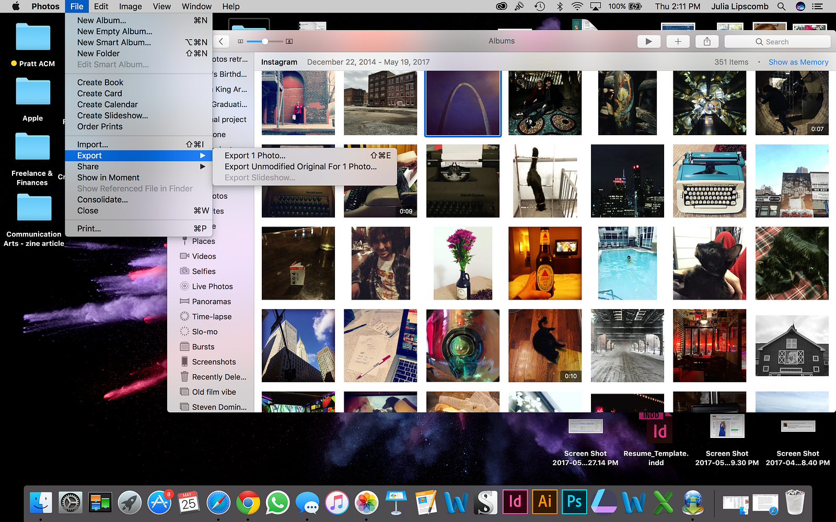Open the share icon in Photos toolbar
The width and height of the screenshot is (836, 522).
[707, 42]
